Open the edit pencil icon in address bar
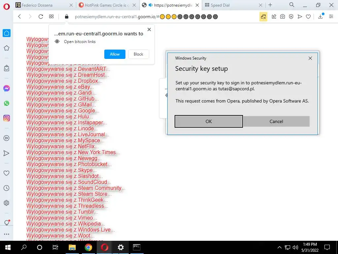The width and height of the screenshot is (338, 254). pos(274,17)
